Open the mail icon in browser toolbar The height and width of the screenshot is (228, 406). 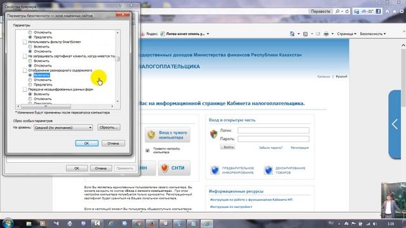pos(357,11)
